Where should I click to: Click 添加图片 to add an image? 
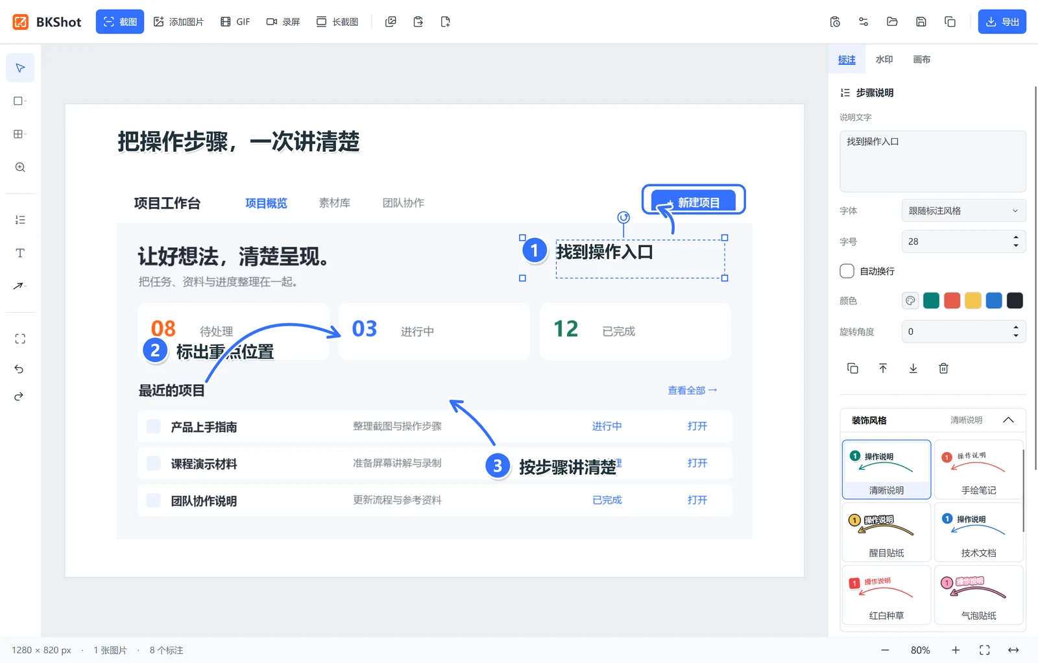(178, 21)
